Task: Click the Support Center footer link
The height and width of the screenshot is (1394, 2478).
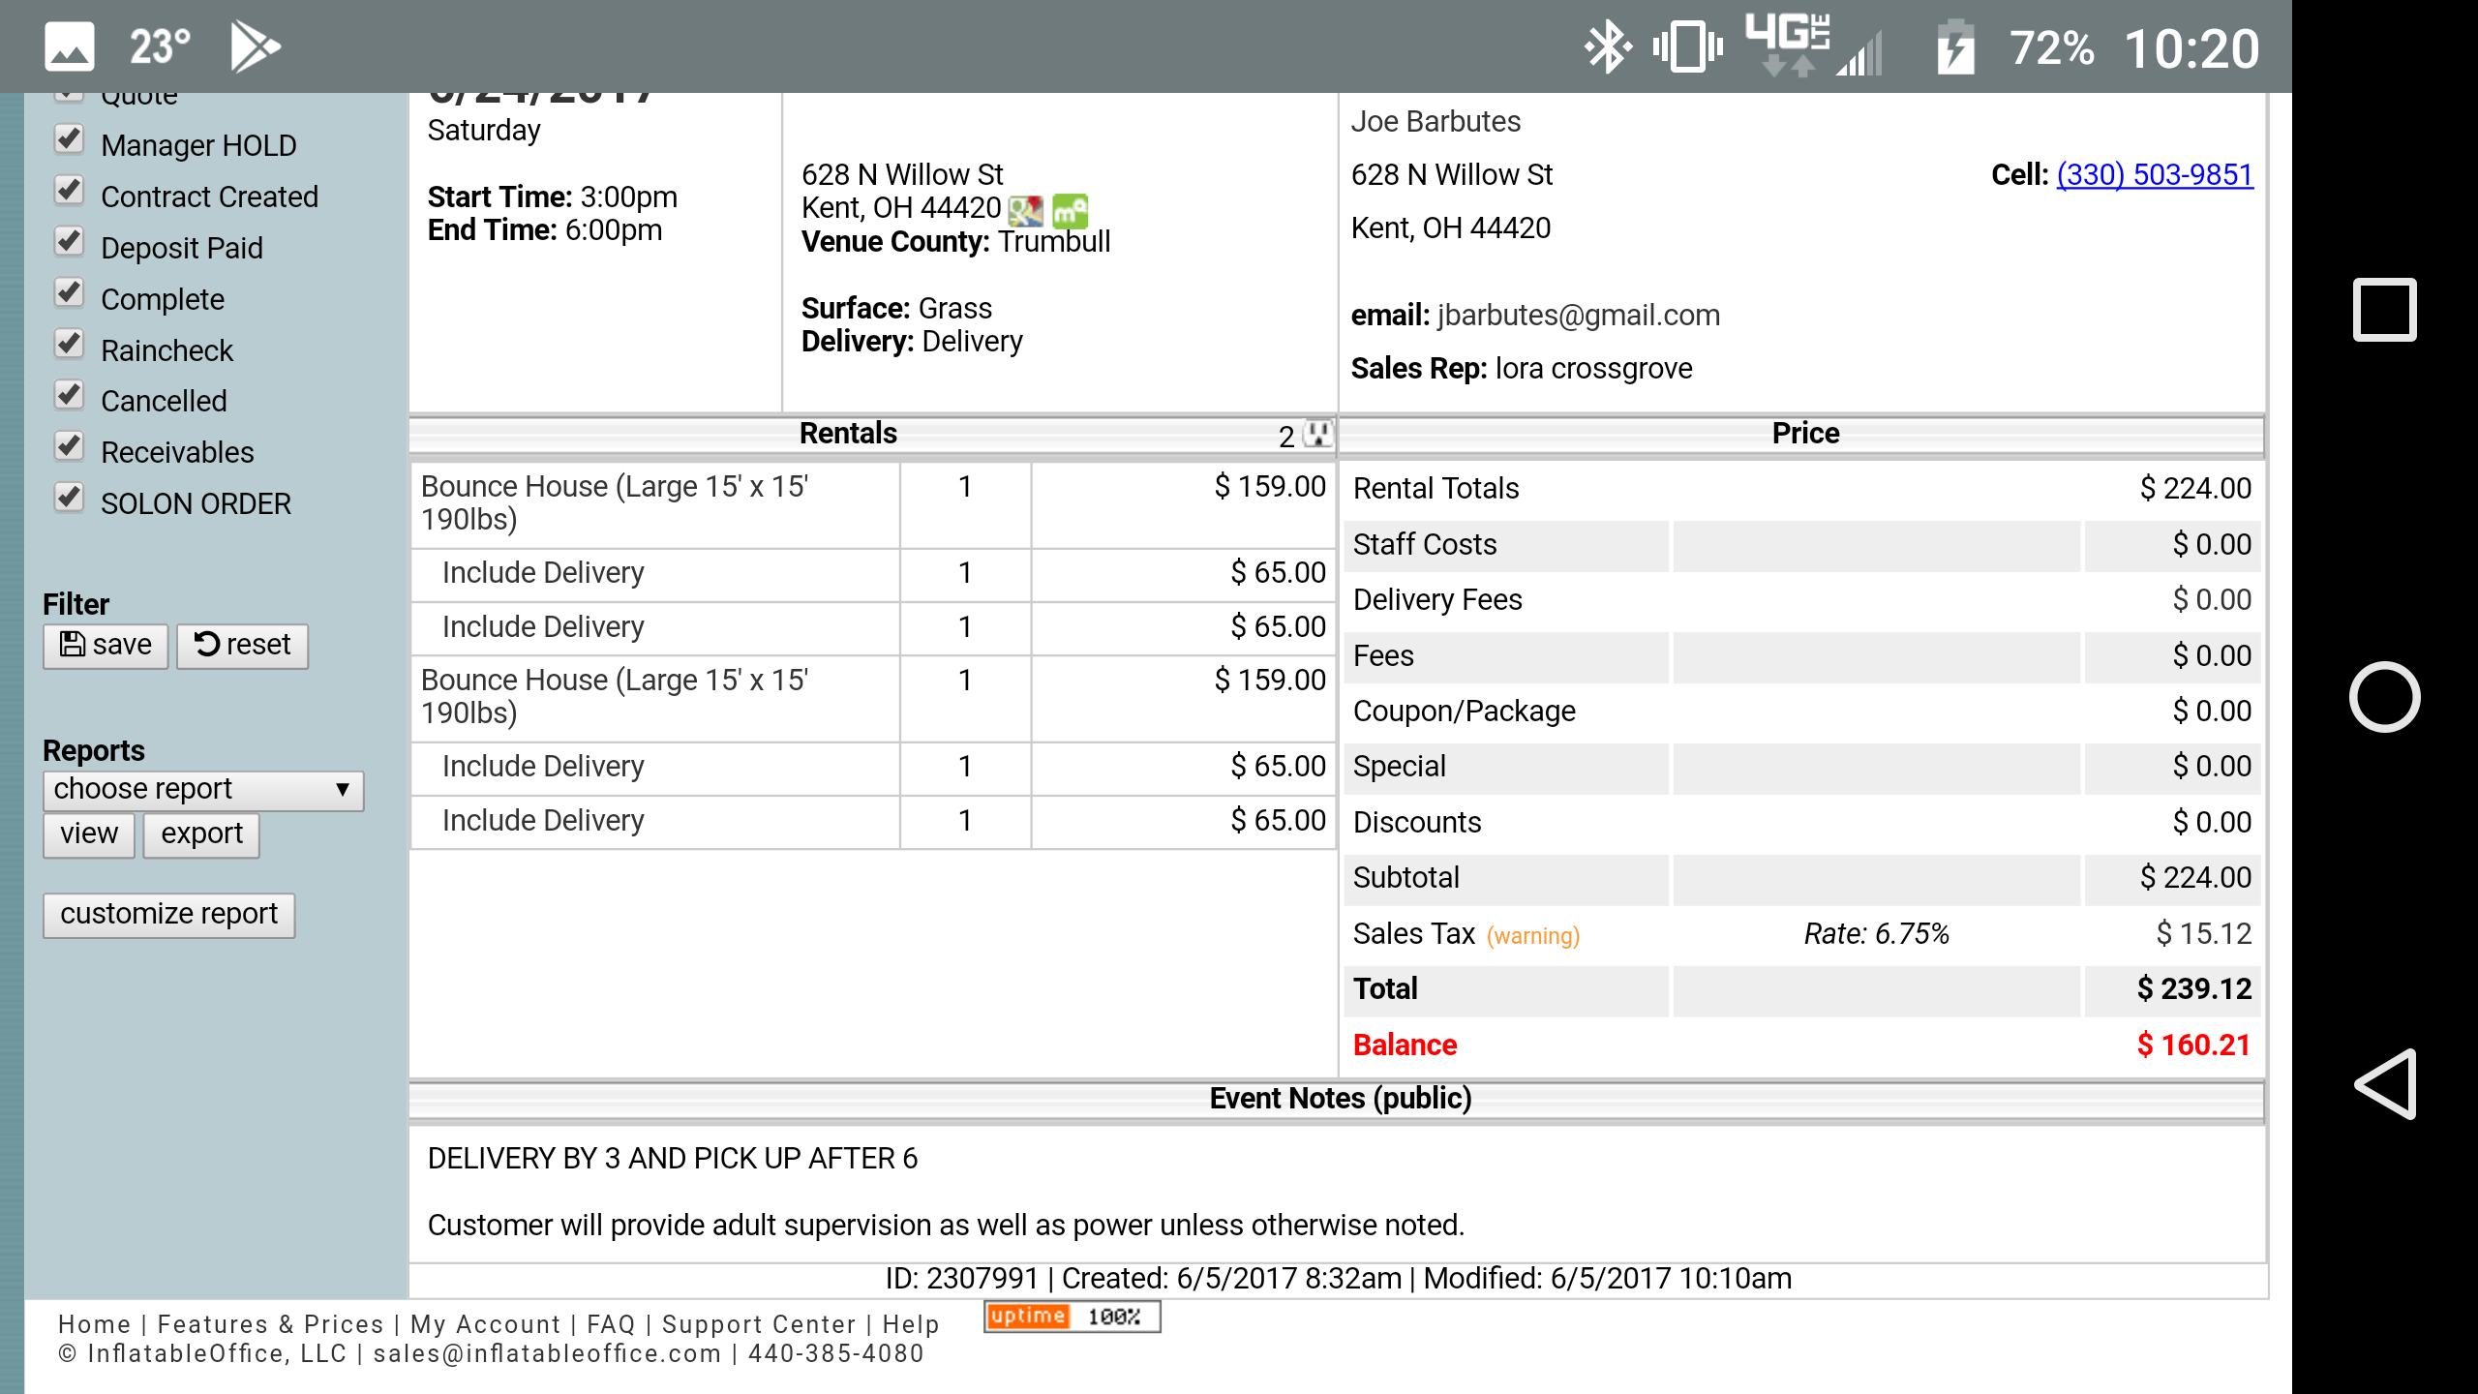Action: [x=759, y=1324]
